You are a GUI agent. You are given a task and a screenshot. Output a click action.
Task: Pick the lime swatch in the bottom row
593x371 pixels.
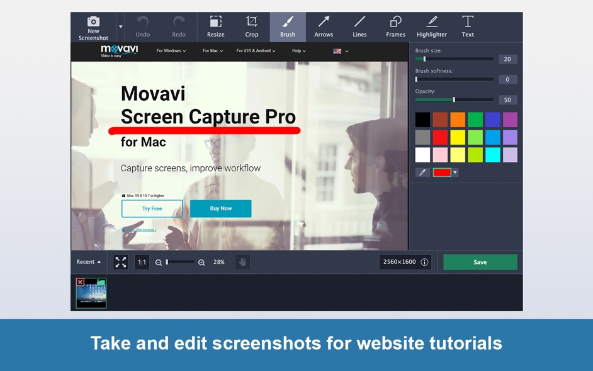[475, 155]
